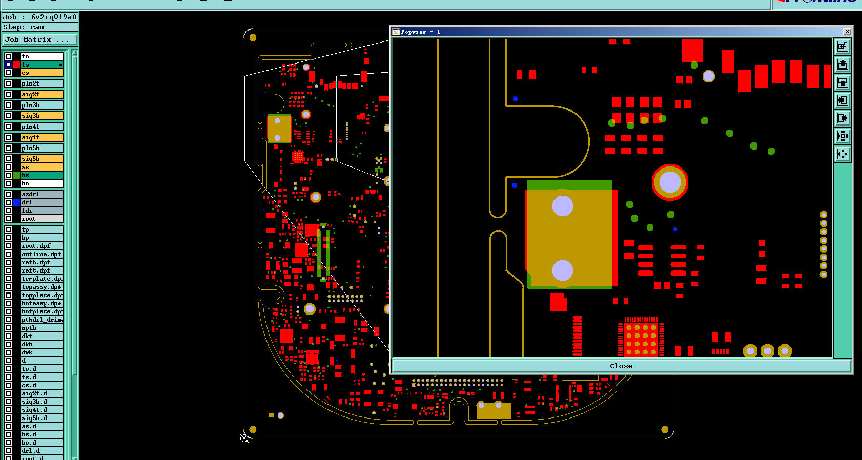
Task: Select the bo layer row
Action: pos(42,183)
